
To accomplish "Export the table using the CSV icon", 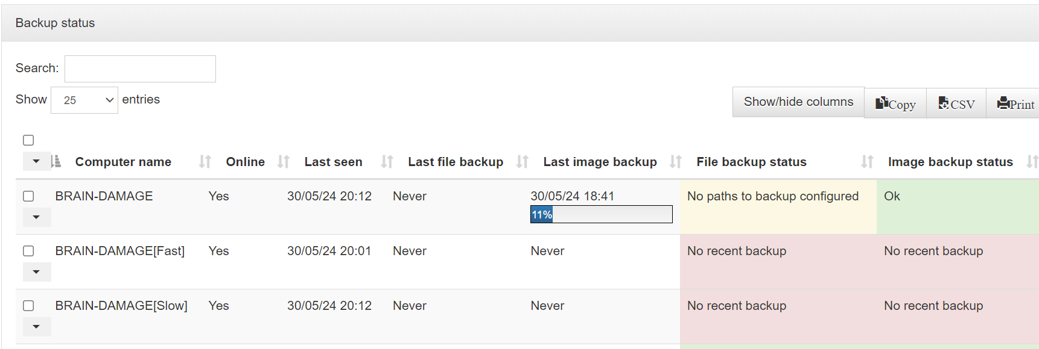I will pos(956,103).
